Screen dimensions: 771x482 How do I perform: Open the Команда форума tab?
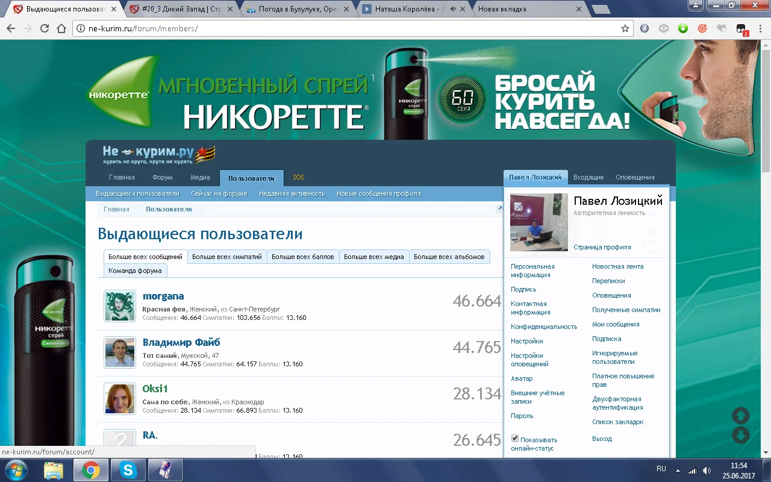pos(135,271)
